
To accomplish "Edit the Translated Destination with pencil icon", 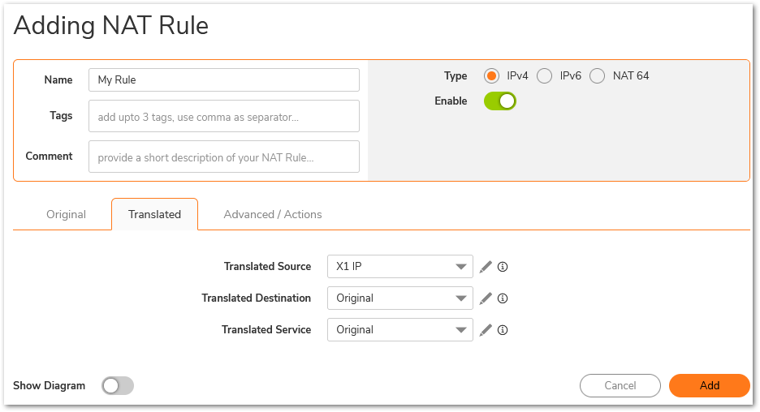I will 486,298.
